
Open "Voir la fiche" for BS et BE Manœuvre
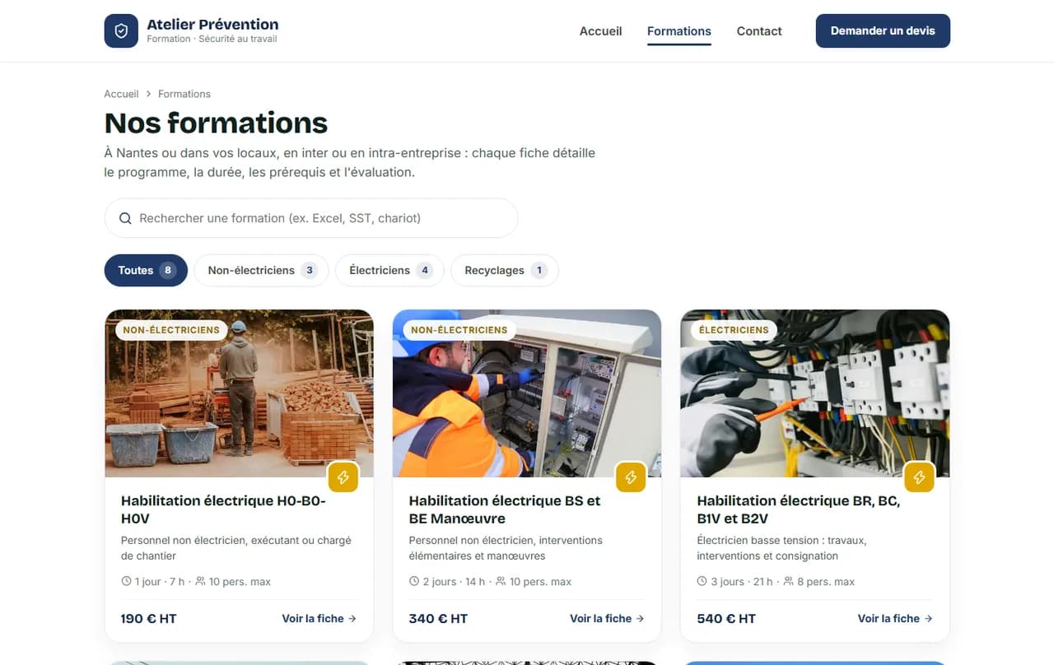(607, 619)
